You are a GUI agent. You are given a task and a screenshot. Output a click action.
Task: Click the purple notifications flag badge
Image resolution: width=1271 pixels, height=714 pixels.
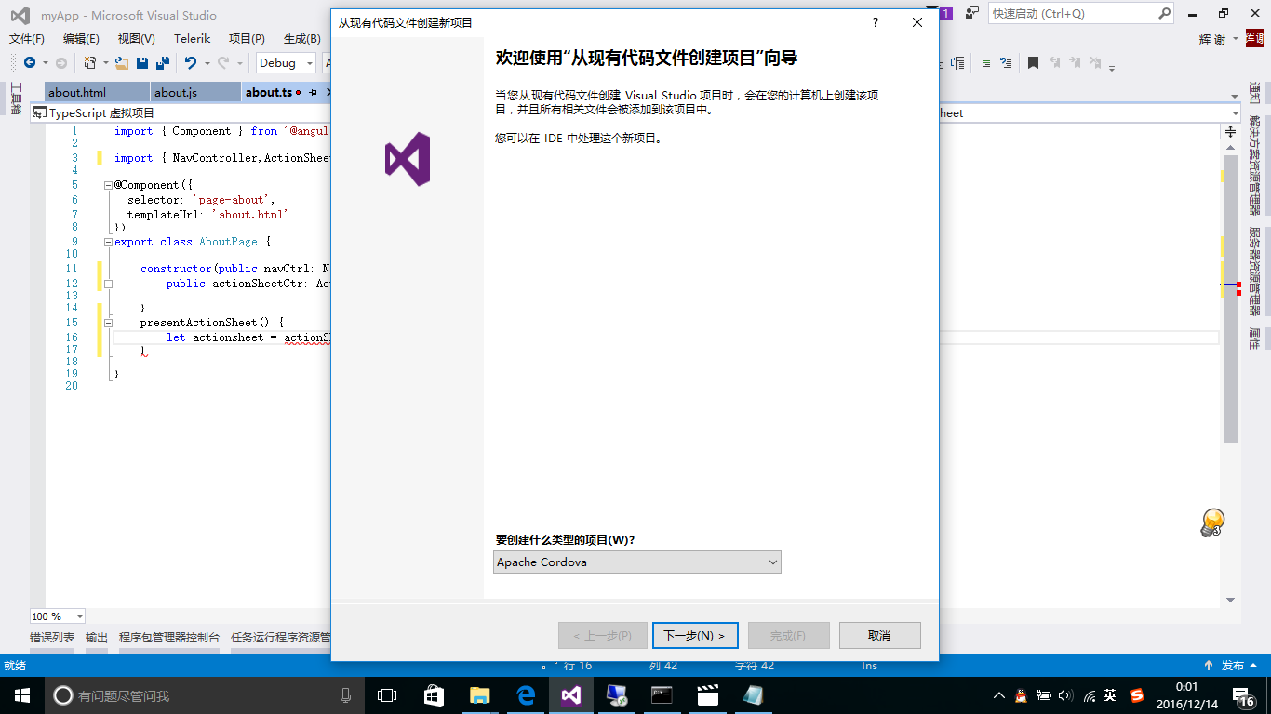945,13
